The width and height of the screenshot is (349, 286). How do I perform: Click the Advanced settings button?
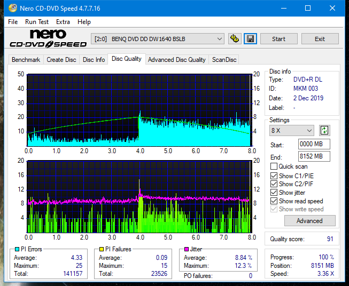point(309,221)
